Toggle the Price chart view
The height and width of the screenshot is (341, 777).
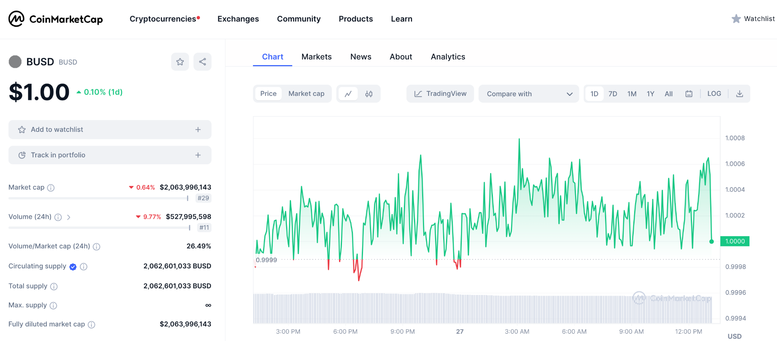(268, 94)
